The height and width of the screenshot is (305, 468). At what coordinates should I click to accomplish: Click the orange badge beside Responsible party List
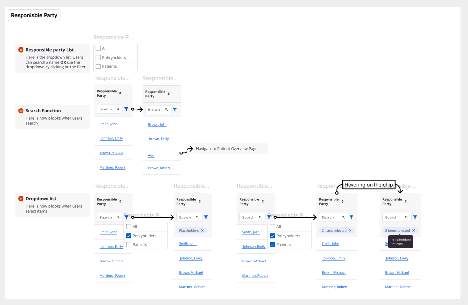[21, 50]
